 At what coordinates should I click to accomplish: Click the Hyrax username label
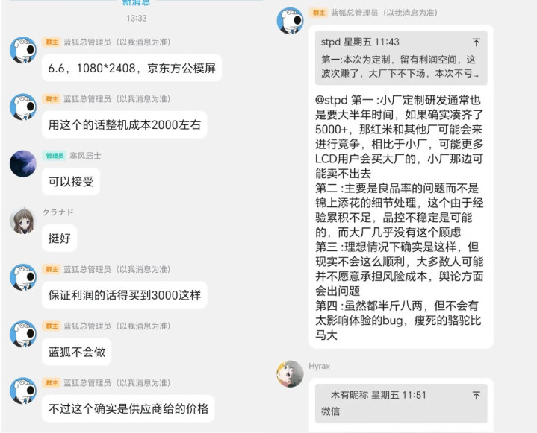coord(319,366)
